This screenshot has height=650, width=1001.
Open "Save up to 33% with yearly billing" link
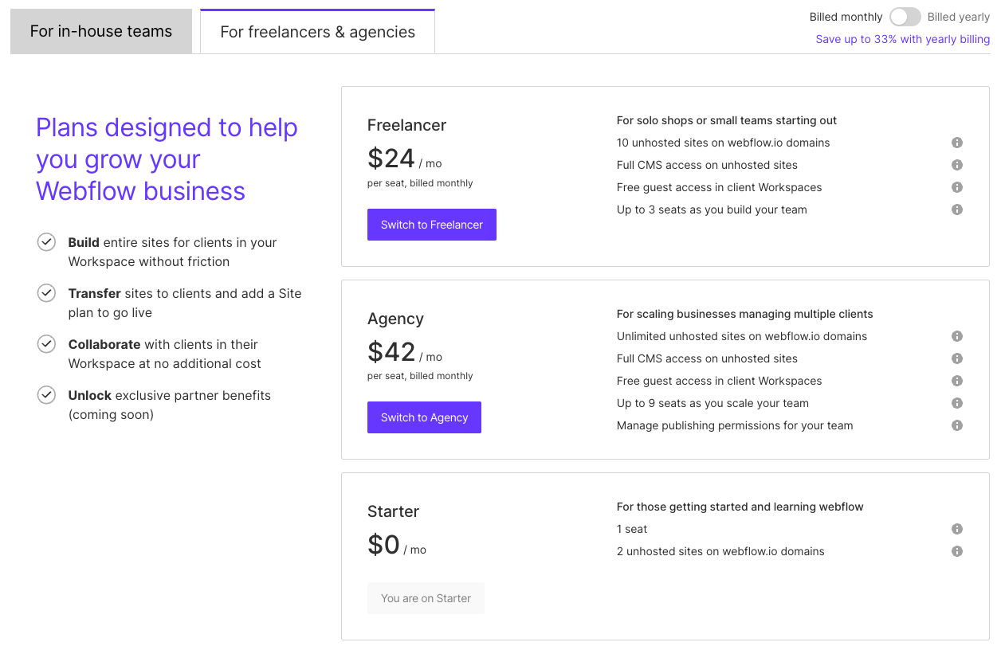902,38
